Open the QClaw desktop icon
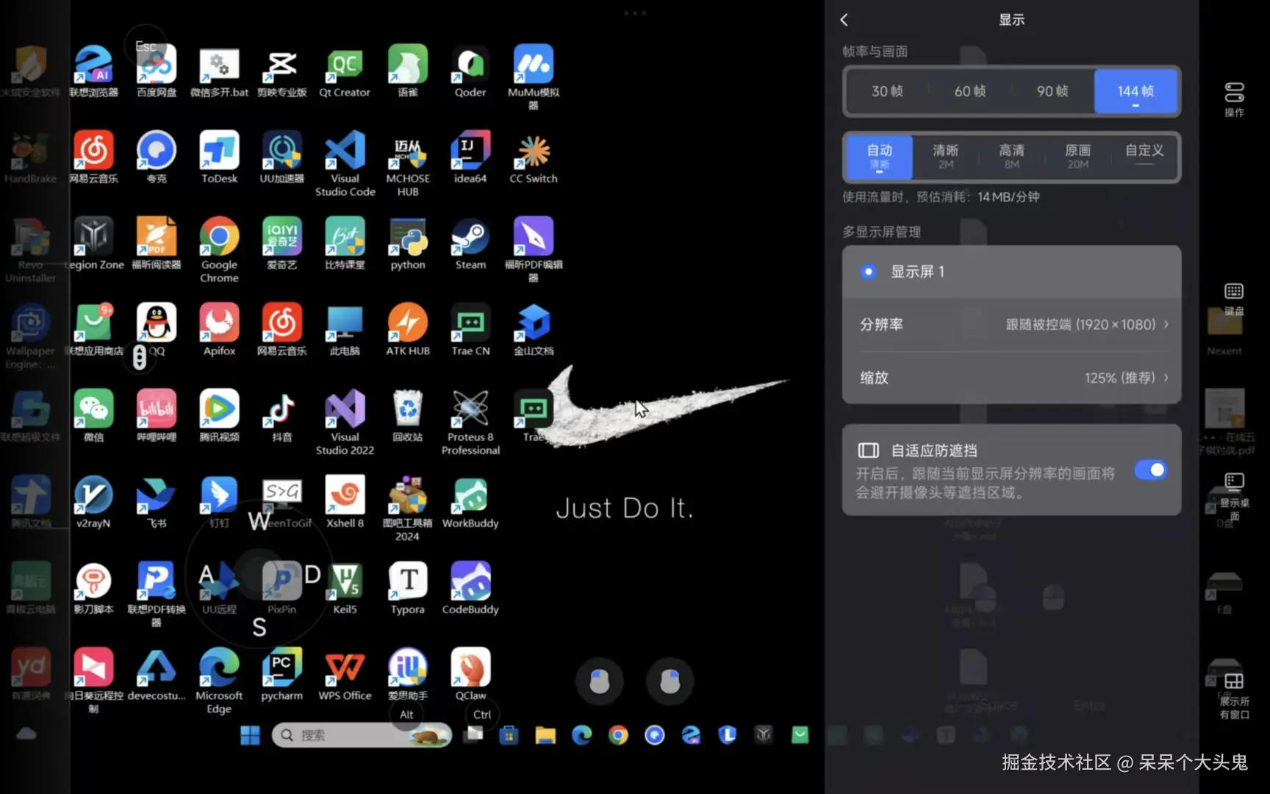The width and height of the screenshot is (1270, 794). (470, 674)
